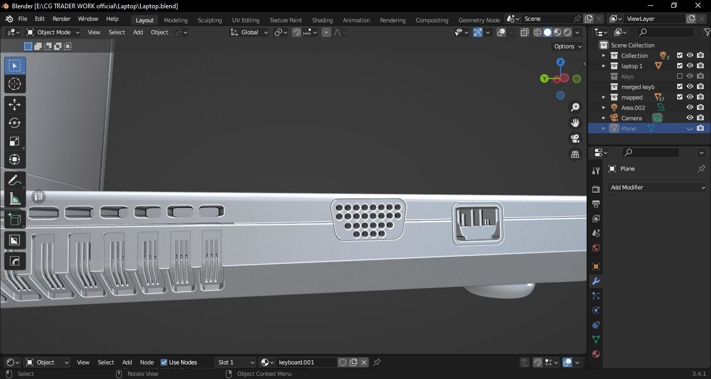The image size is (711, 379).
Task: Choose the Annotate tool
Action: coord(15,180)
